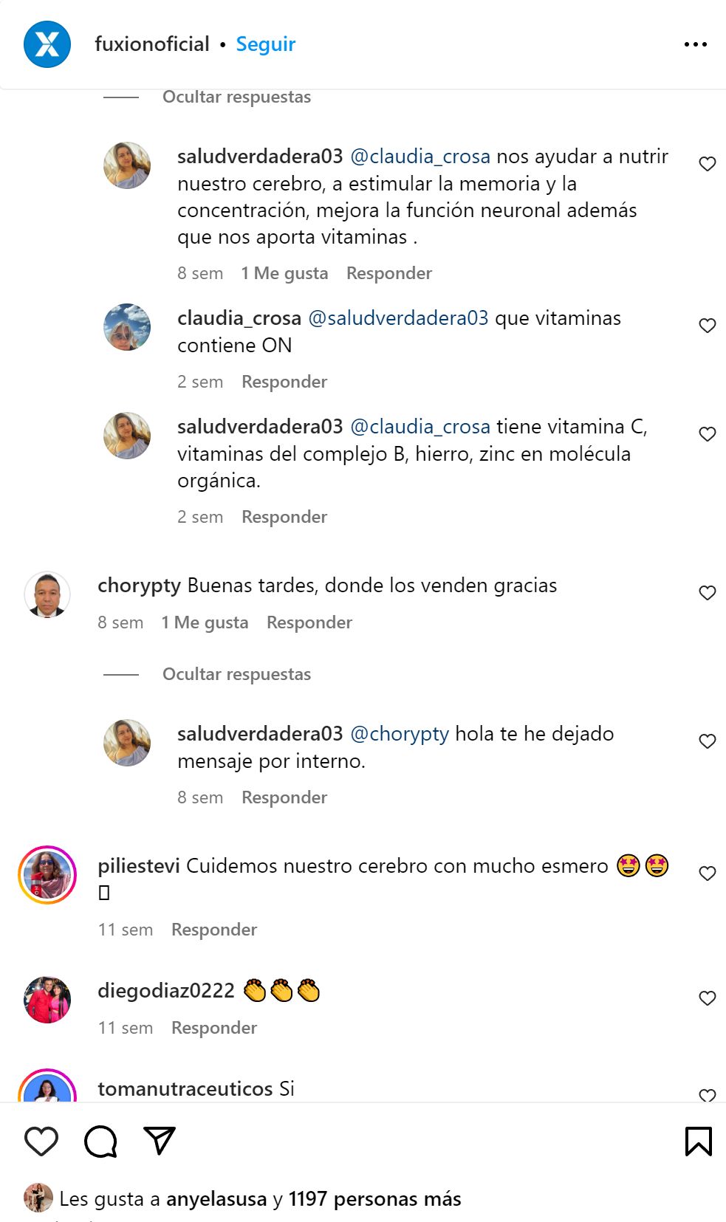Collapse replies under the chorypty comment
The image size is (726, 1222).
pyautogui.click(x=236, y=674)
